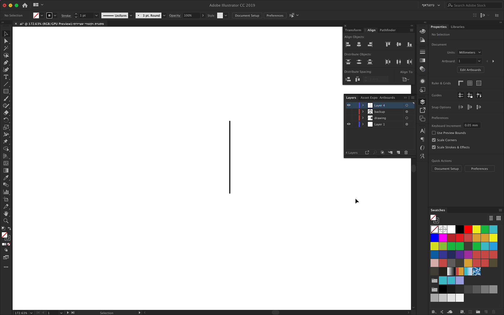Viewport: 504px width, 315px height.
Task: Create new layer in Layers panel
Action: click(398, 152)
